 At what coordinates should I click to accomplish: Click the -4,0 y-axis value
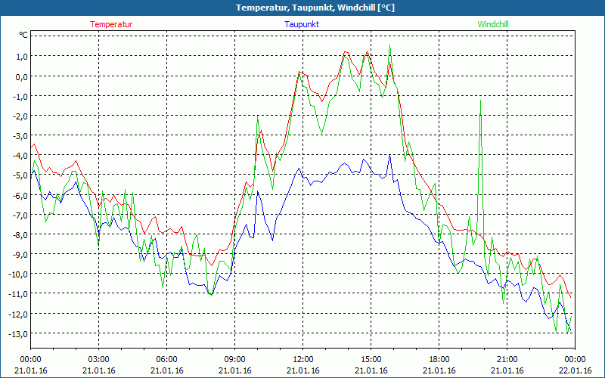coord(21,156)
